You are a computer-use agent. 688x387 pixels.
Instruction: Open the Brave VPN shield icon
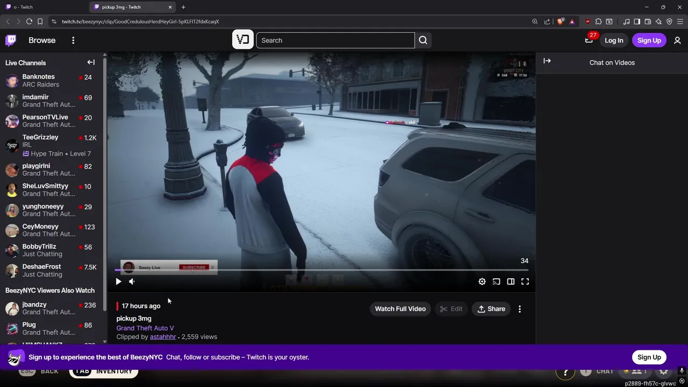click(x=669, y=21)
